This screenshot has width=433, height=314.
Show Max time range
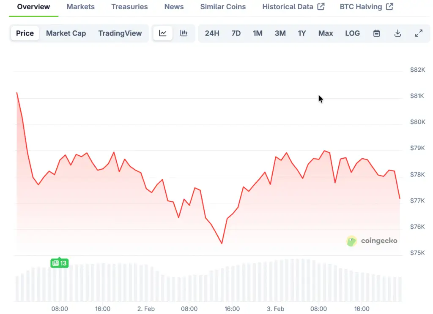[326, 33]
